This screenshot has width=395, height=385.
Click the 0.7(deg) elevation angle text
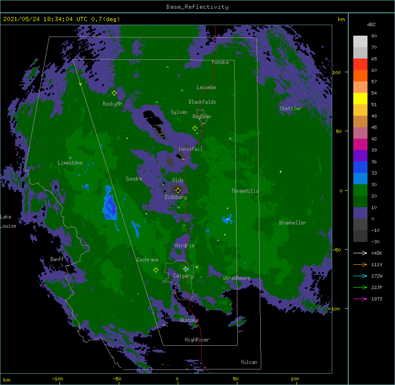coord(105,19)
